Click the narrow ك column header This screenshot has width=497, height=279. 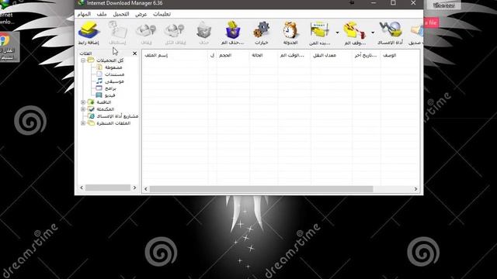click(x=212, y=55)
